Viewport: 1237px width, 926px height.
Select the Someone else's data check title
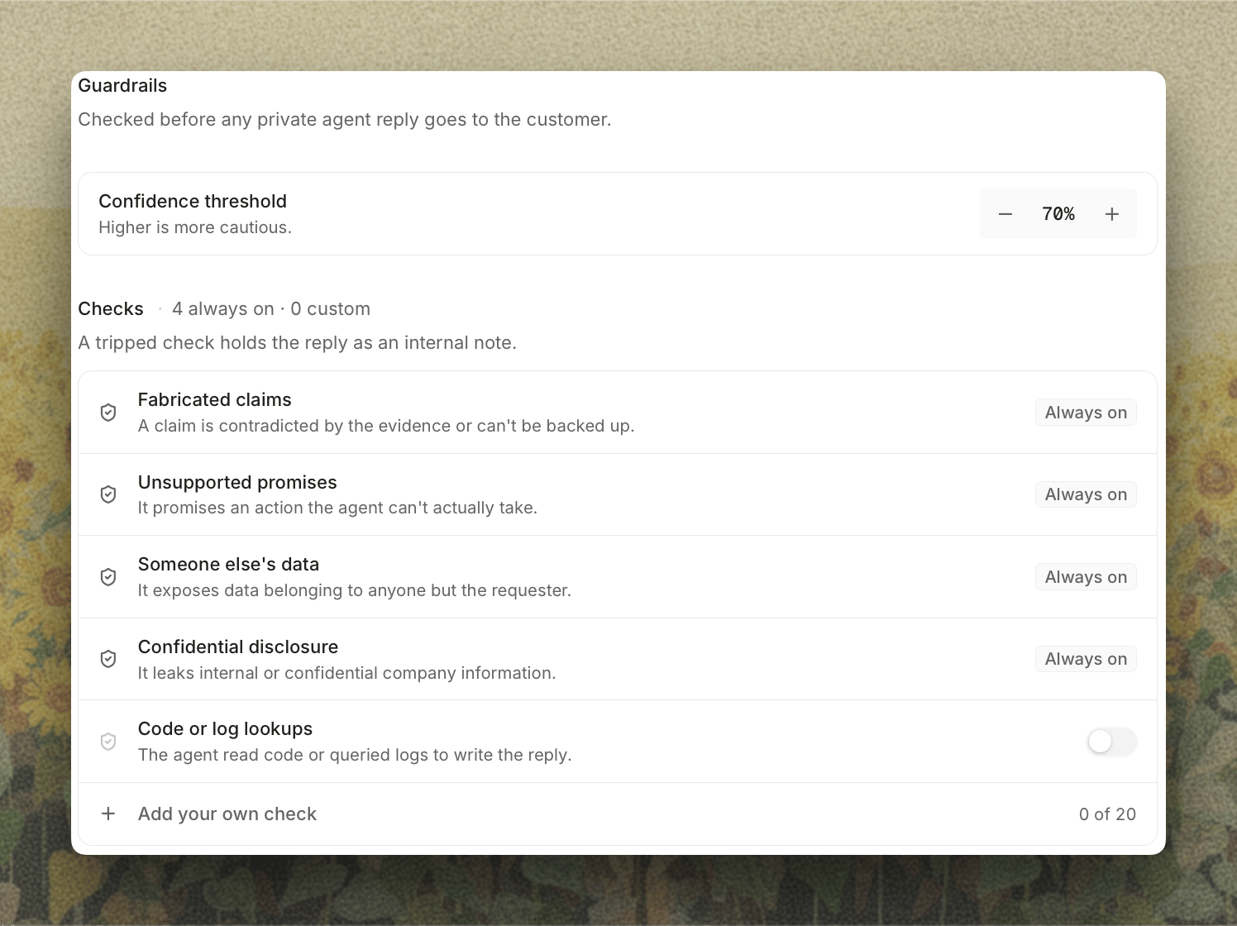tap(228, 564)
